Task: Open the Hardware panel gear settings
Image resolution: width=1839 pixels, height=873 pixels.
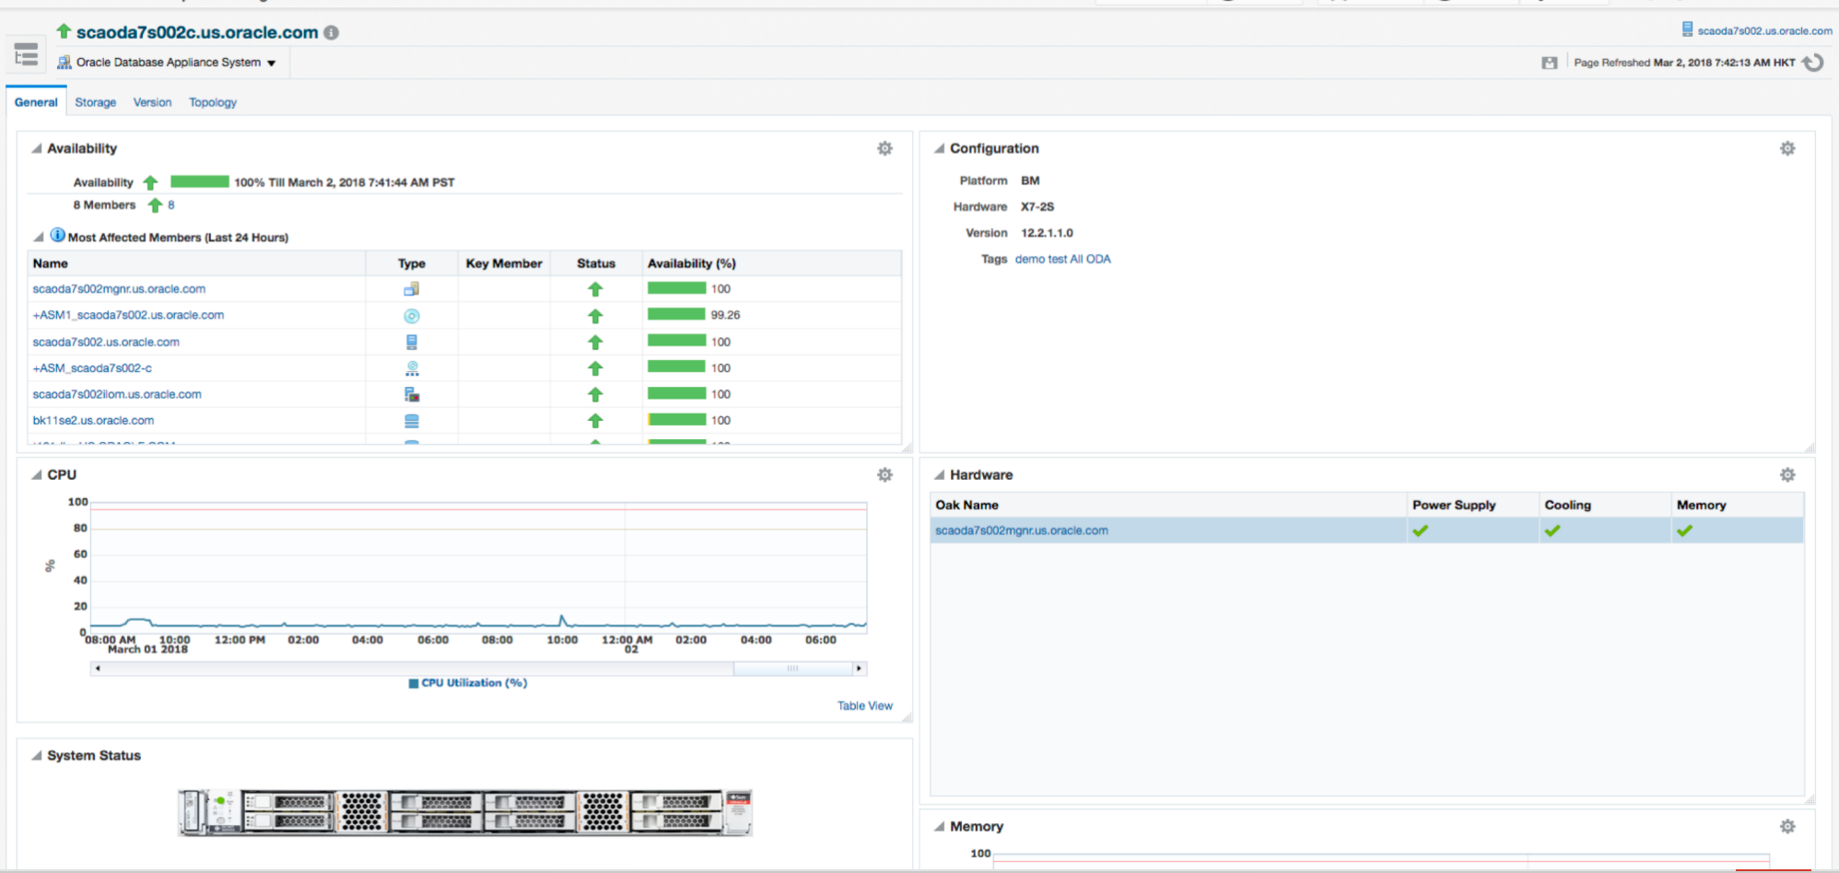Action: [1787, 475]
